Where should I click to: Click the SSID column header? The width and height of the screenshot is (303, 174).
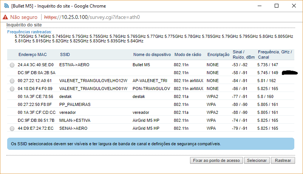(x=65, y=55)
